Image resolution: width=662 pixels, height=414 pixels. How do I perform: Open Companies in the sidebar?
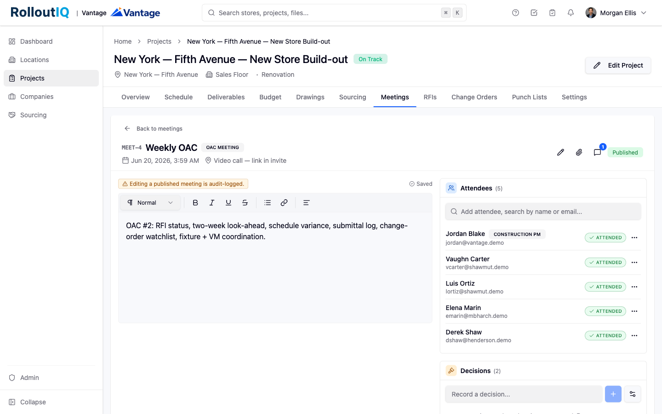(x=51, y=97)
